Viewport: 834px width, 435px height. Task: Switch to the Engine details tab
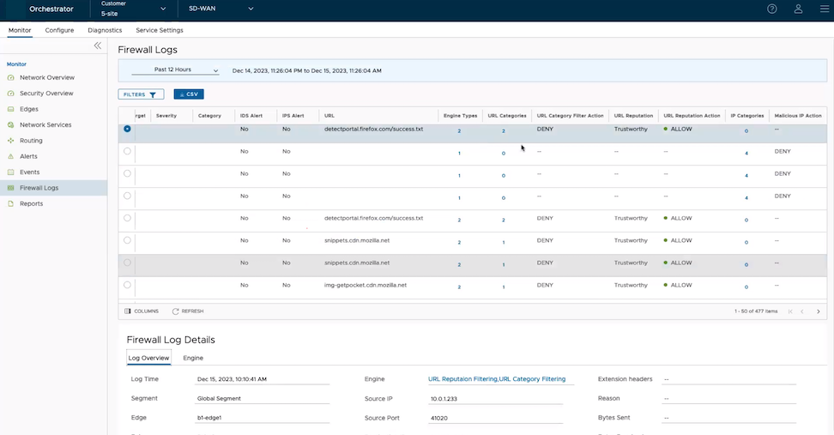[193, 358]
